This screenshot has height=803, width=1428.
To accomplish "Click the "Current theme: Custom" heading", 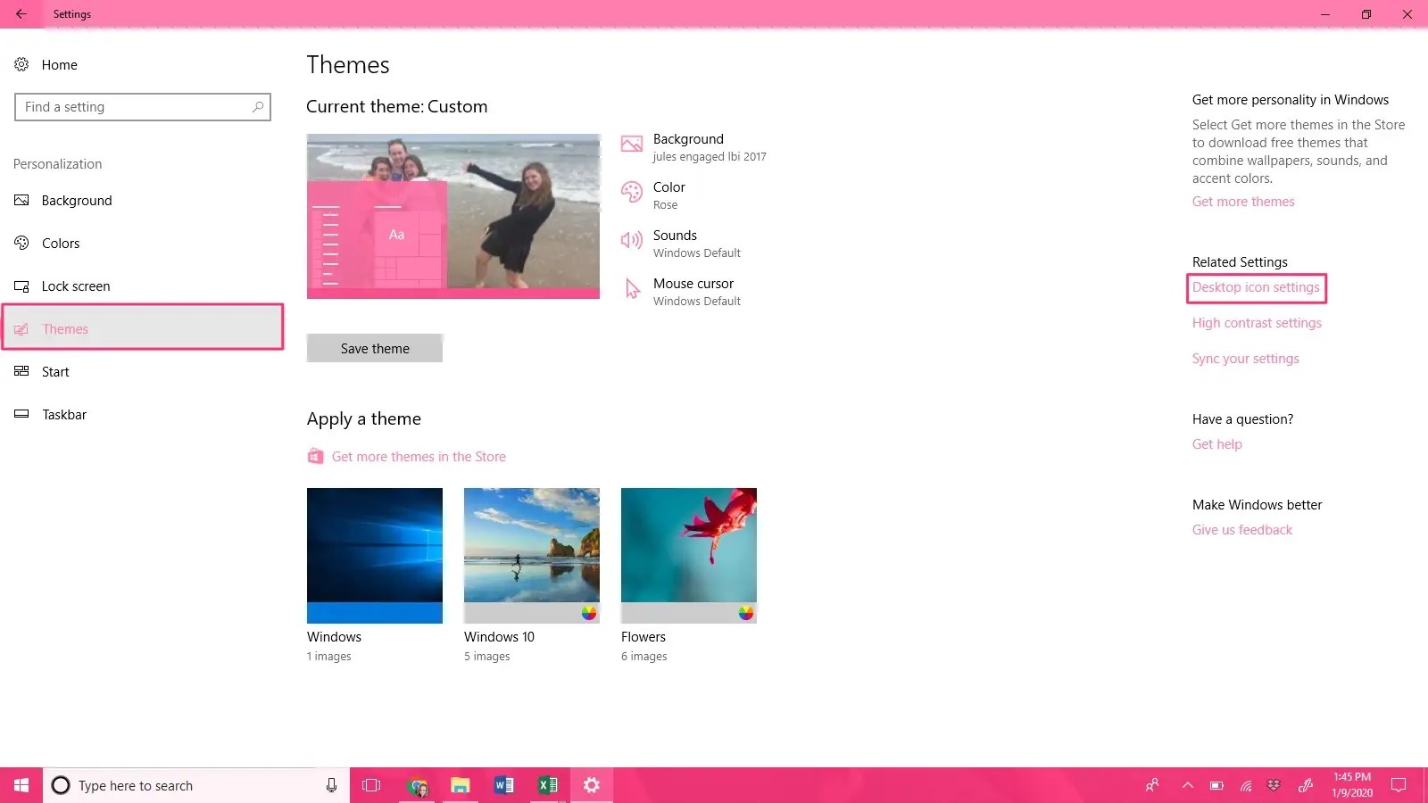I will 397,106.
